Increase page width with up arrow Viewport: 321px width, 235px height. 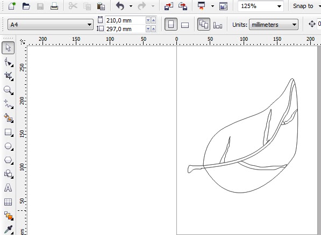click(153, 20)
